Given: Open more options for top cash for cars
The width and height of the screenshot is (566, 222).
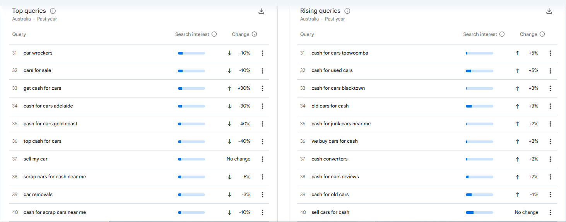Looking at the screenshot, I should tap(262, 142).
